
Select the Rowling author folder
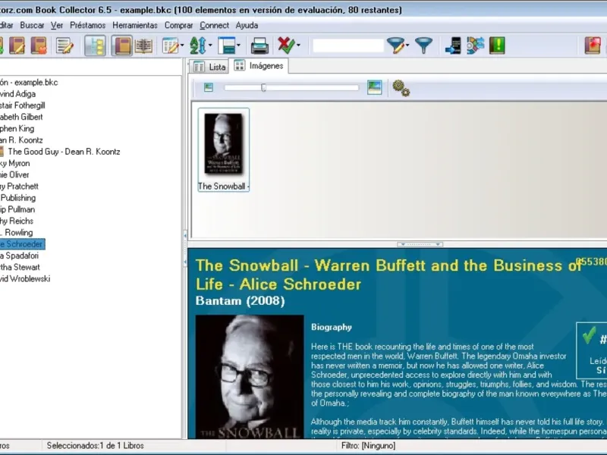click(x=16, y=233)
